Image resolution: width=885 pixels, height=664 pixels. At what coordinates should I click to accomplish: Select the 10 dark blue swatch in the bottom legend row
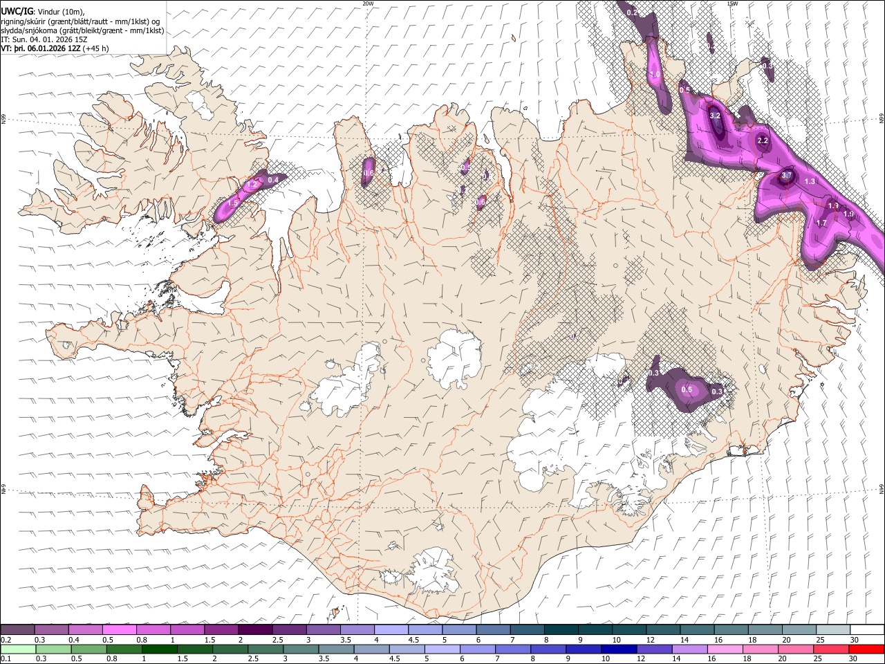tap(618, 649)
